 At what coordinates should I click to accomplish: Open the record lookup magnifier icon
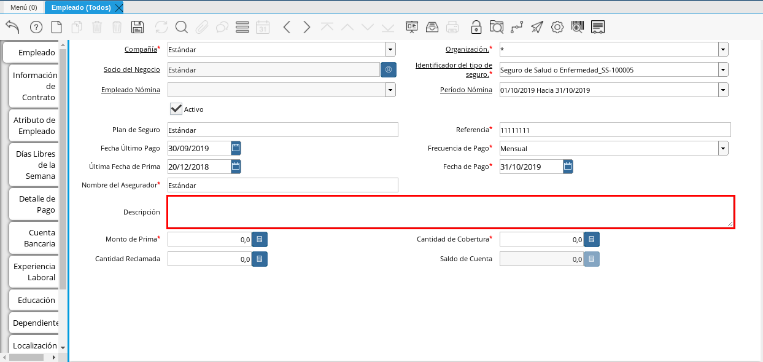click(x=182, y=27)
